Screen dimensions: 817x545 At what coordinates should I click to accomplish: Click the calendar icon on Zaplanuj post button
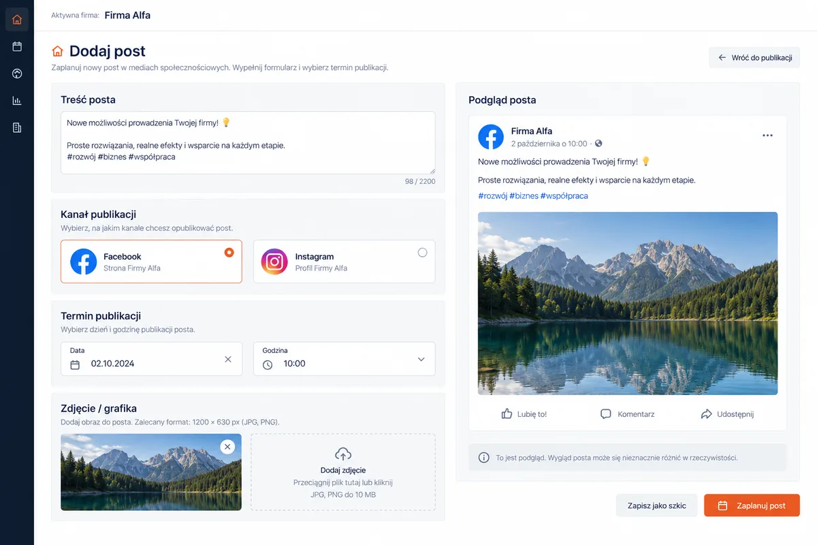pyautogui.click(x=723, y=505)
